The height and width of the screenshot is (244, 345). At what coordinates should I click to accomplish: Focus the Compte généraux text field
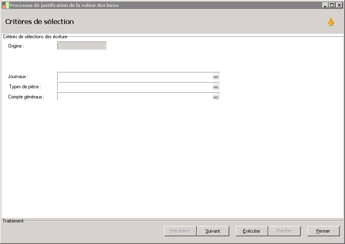tap(135, 96)
